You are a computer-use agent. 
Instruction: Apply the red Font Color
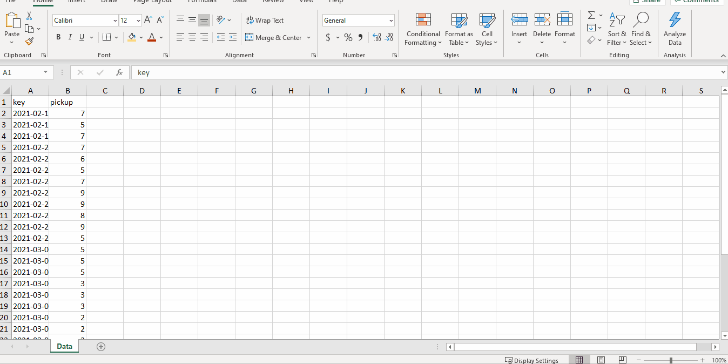coord(152,37)
